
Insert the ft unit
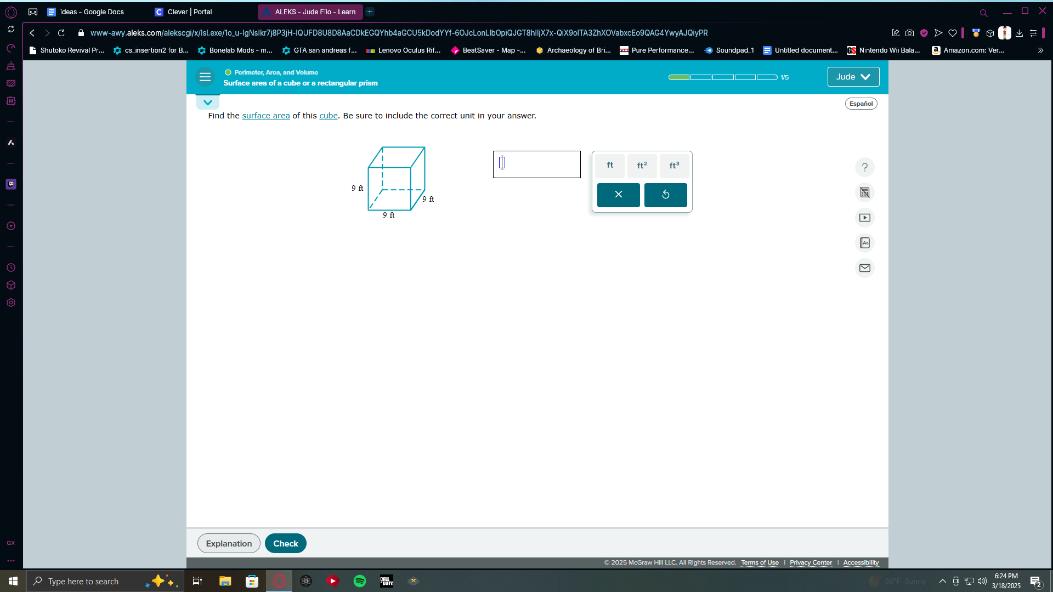click(x=610, y=166)
